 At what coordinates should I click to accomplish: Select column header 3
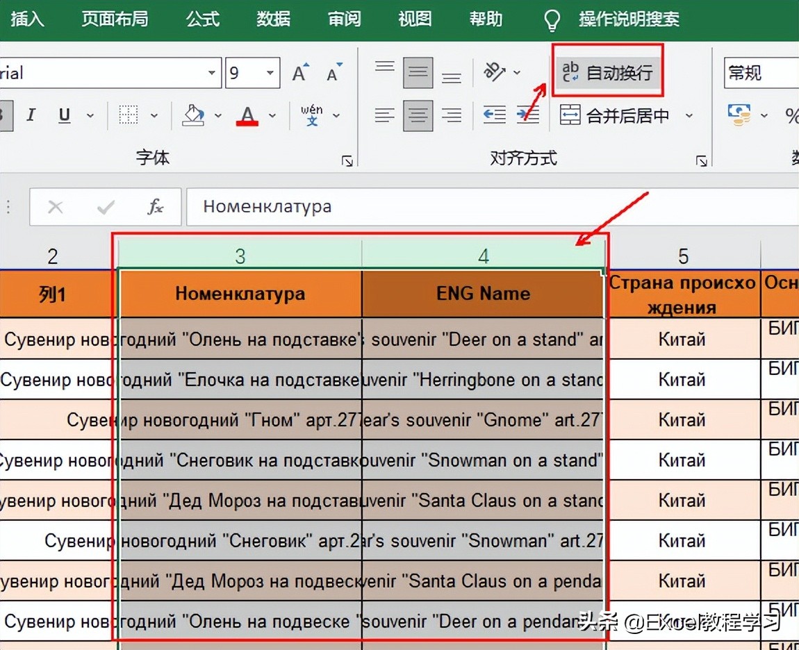click(x=240, y=256)
